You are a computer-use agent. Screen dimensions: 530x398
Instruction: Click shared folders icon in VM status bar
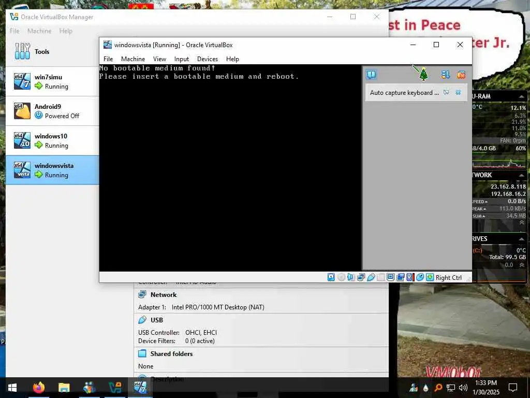click(x=380, y=277)
